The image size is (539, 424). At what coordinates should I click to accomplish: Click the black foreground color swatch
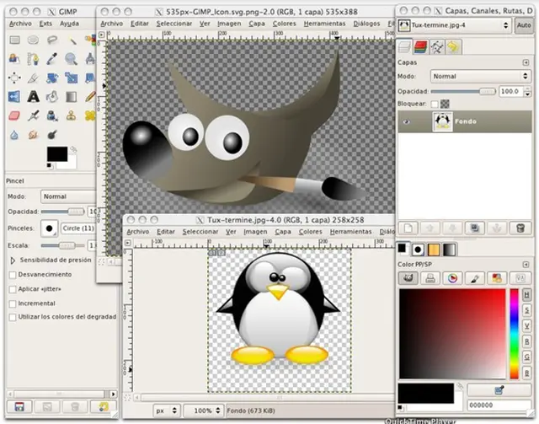[56, 153]
